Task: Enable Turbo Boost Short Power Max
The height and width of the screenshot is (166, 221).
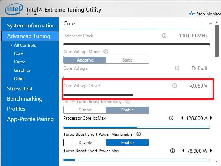Action: [x=127, y=142]
